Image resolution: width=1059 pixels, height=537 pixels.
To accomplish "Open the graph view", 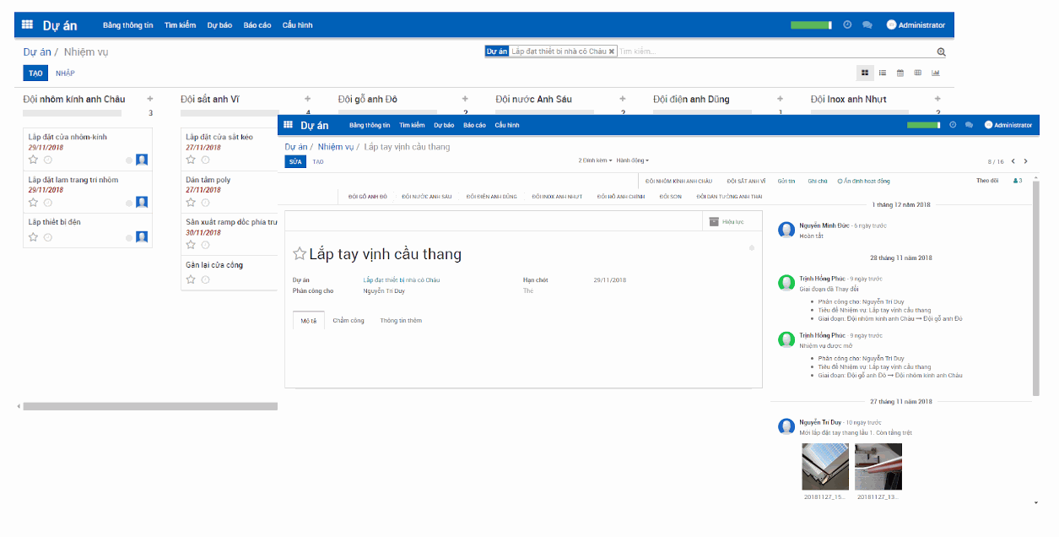I will (x=935, y=73).
